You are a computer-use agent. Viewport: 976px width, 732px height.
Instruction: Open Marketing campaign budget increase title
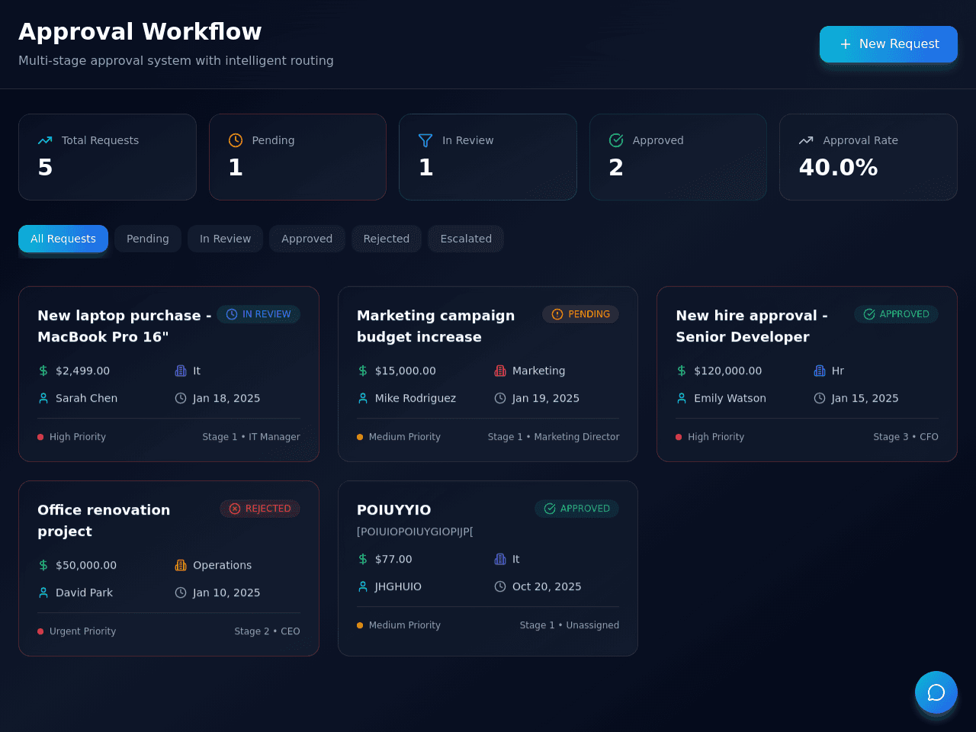click(435, 326)
